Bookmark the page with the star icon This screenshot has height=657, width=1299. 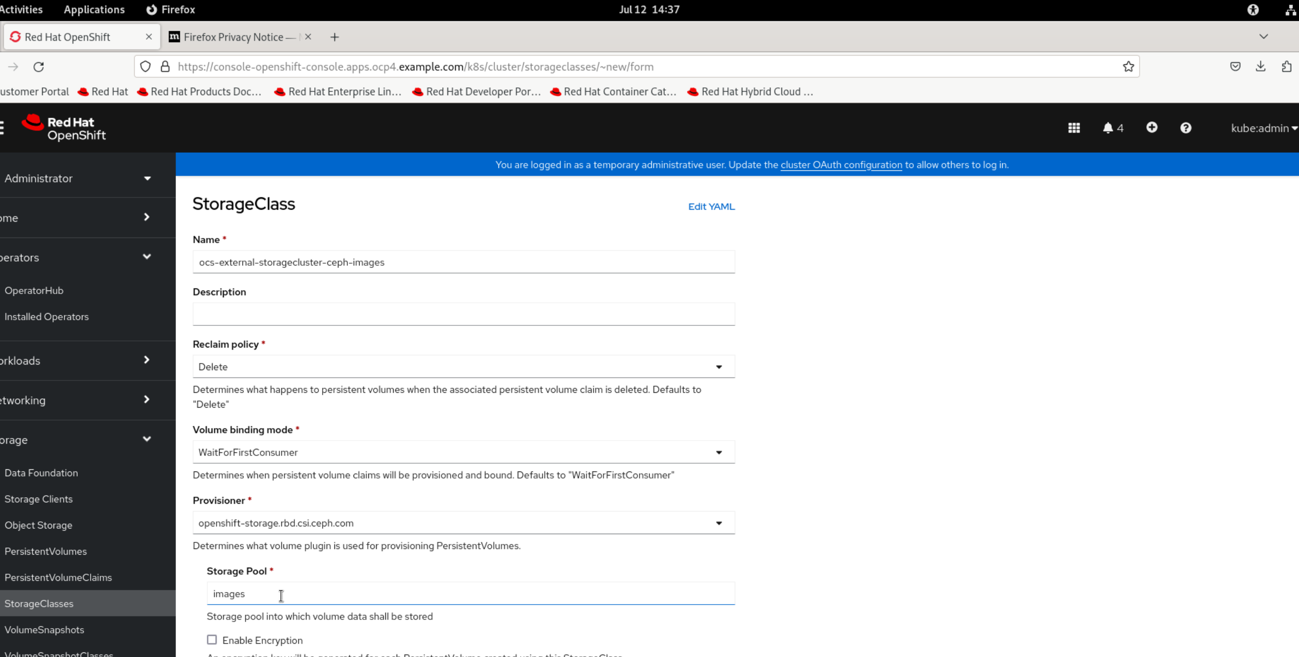click(x=1128, y=66)
